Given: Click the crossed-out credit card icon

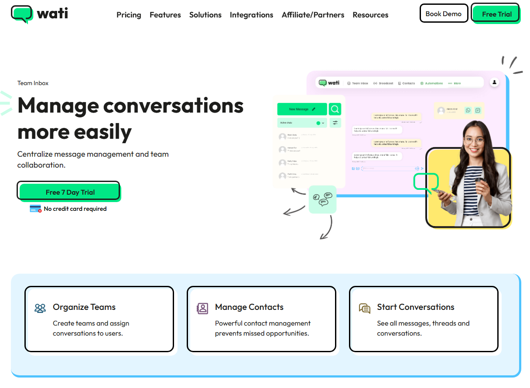Looking at the screenshot, I should pos(36,209).
